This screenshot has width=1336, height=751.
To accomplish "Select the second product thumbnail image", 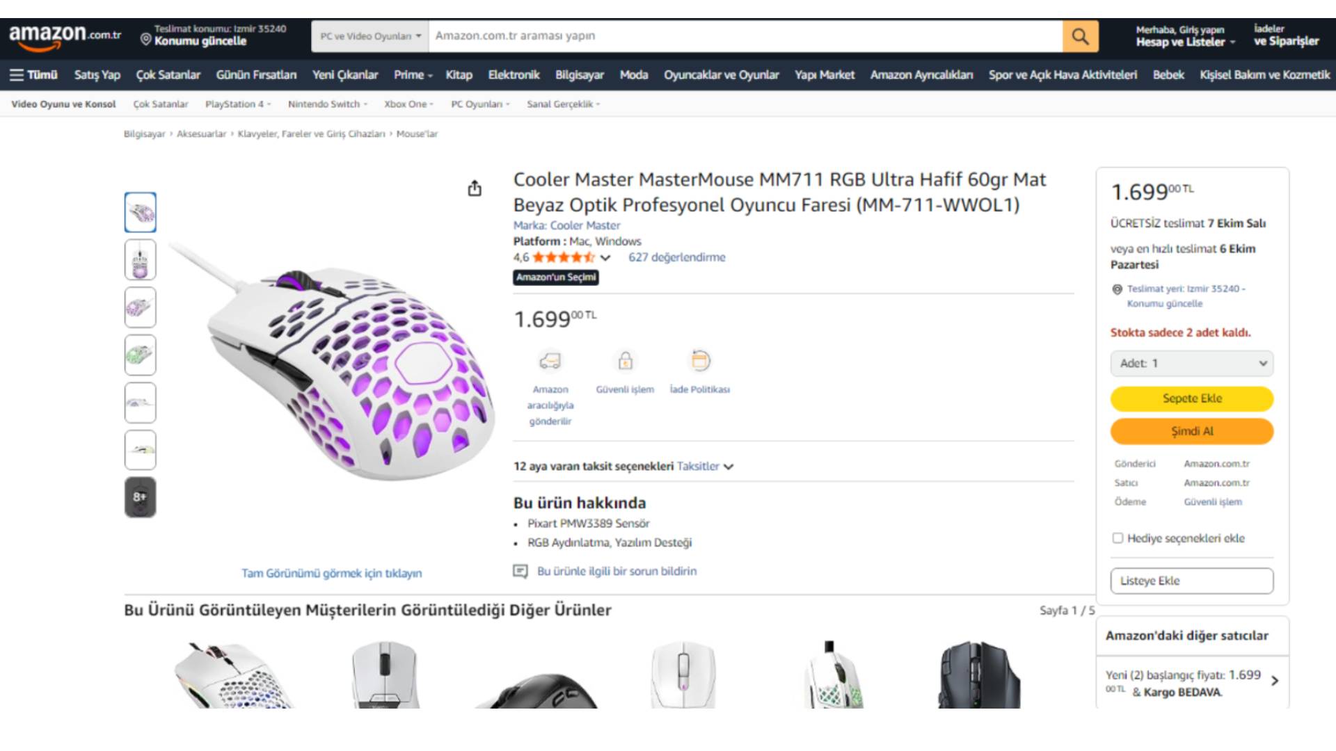I will pos(140,260).
